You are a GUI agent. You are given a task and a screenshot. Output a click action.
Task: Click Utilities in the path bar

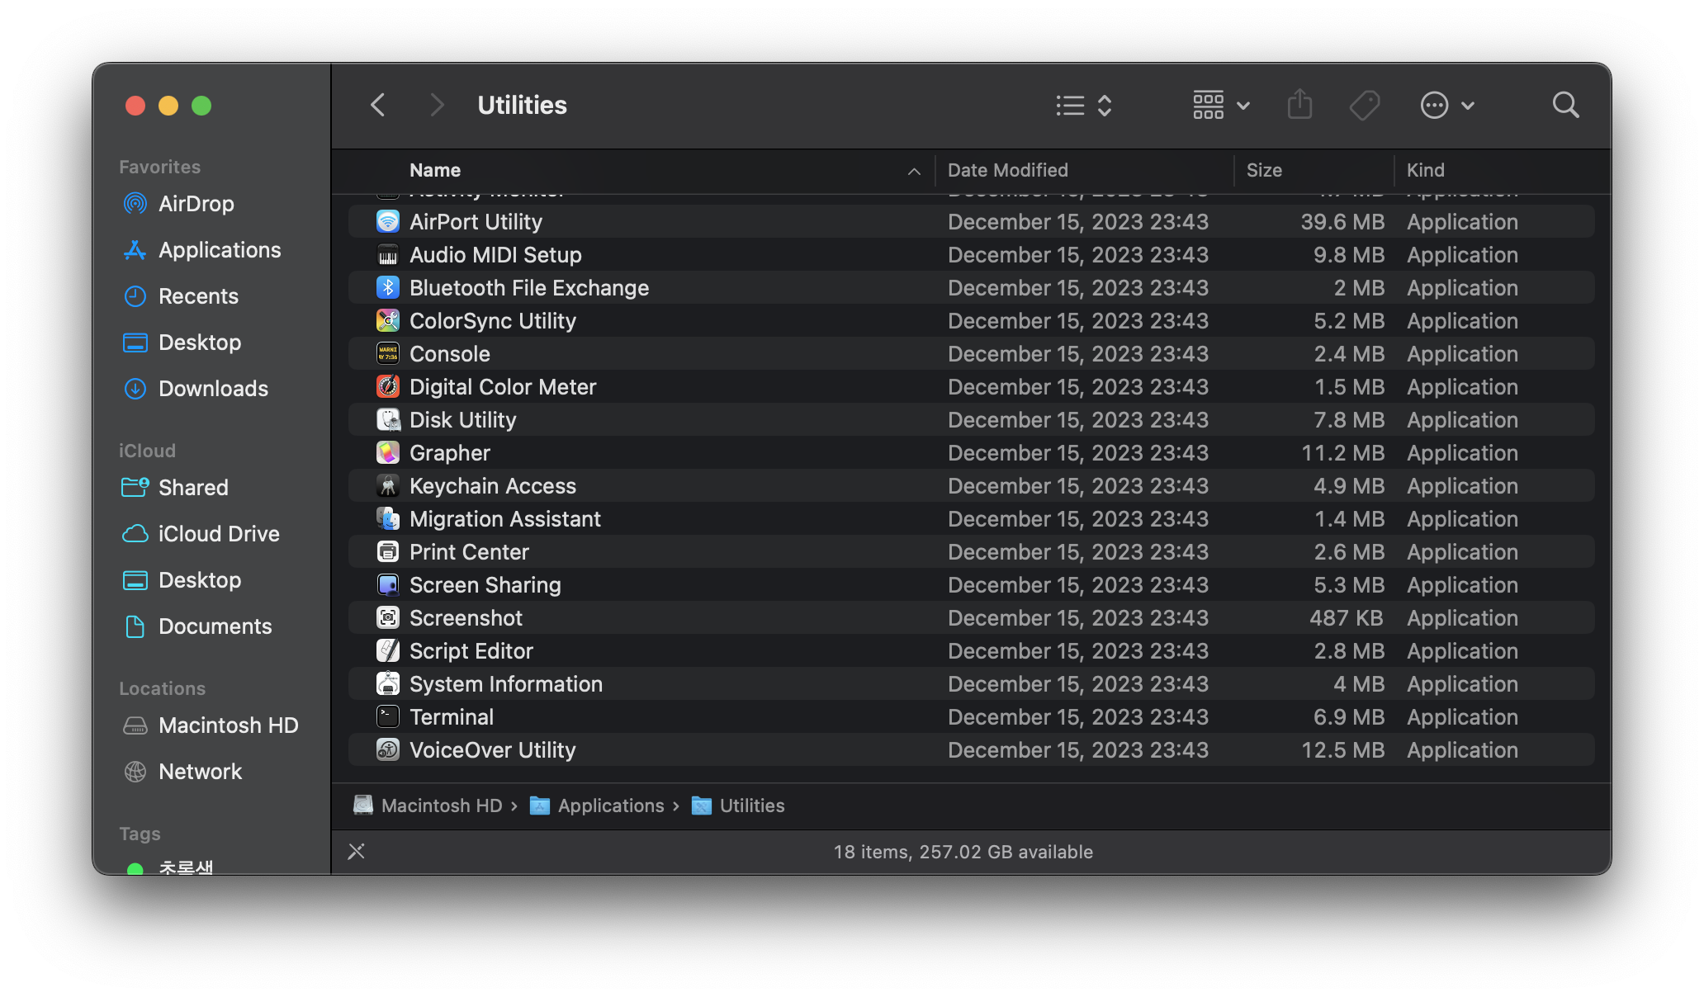coord(738,806)
